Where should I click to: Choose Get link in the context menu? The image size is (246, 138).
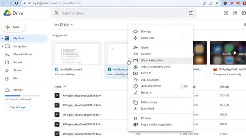[161, 54]
